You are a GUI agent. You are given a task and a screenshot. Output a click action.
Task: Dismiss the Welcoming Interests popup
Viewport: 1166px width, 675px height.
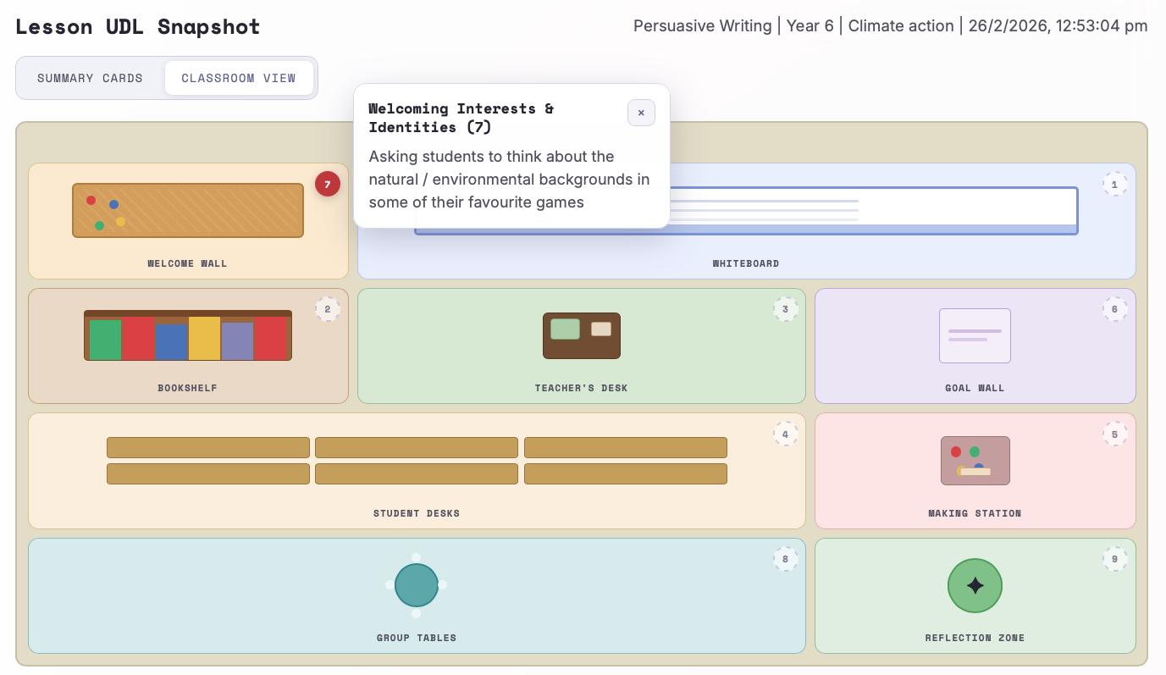(x=641, y=113)
